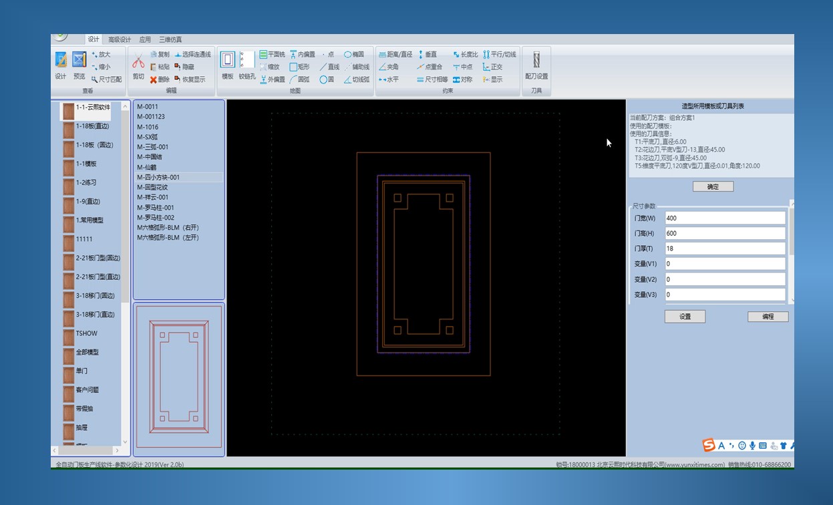The width and height of the screenshot is (833, 505).
Task: Click the 设计 (Design) ribbon icon
Action: (61, 65)
